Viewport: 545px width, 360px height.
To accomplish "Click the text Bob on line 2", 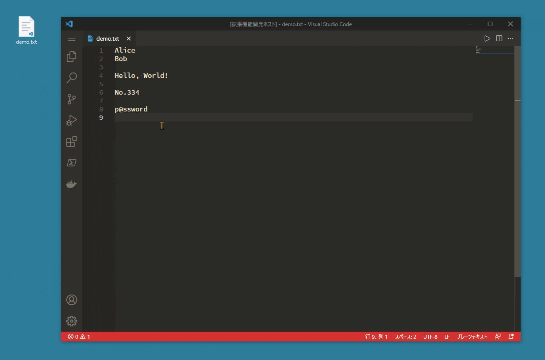I will [121, 59].
